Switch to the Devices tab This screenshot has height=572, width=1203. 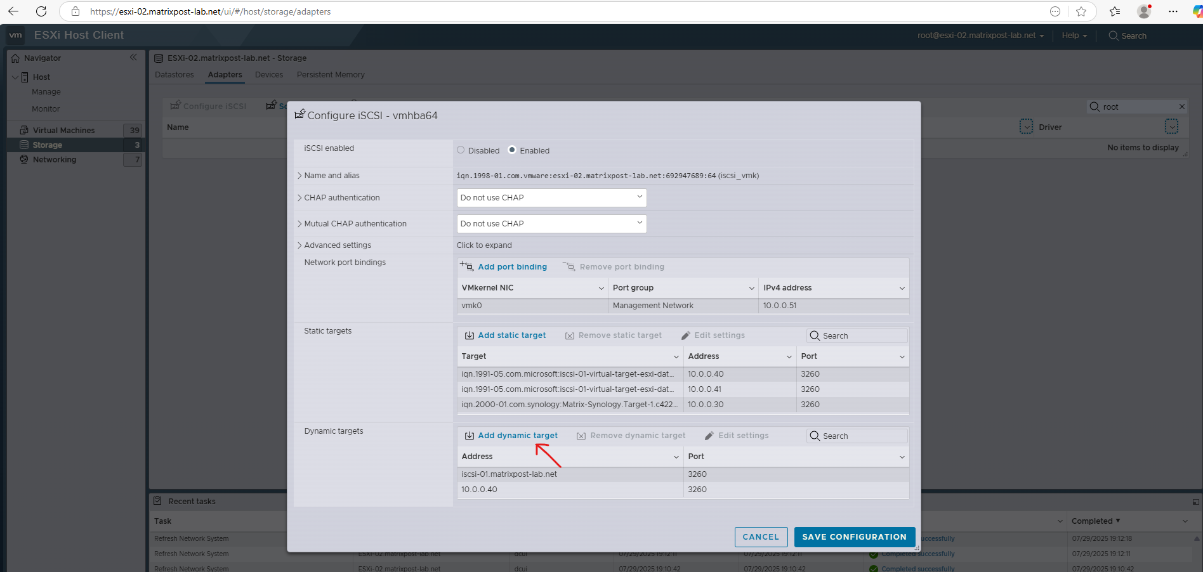[x=269, y=74]
